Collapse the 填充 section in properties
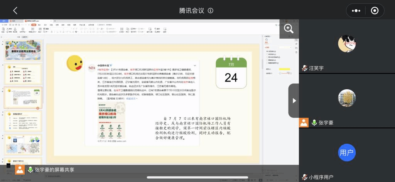Screen dimensions: 395x182 coord(267,47)
